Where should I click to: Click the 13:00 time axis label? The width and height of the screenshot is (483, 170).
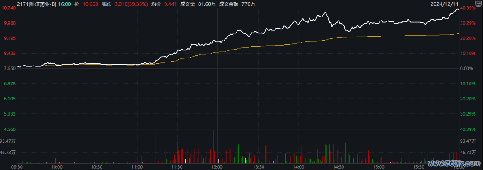(217, 166)
